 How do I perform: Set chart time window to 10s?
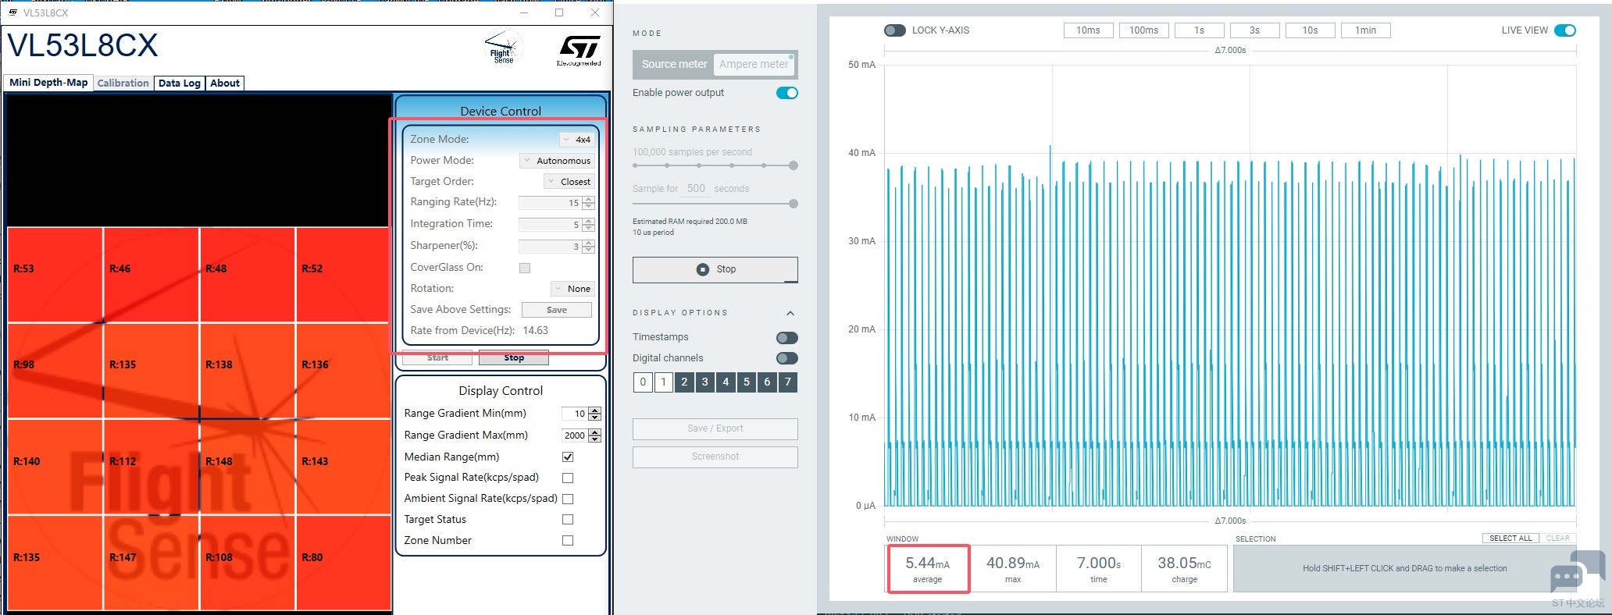point(1310,30)
